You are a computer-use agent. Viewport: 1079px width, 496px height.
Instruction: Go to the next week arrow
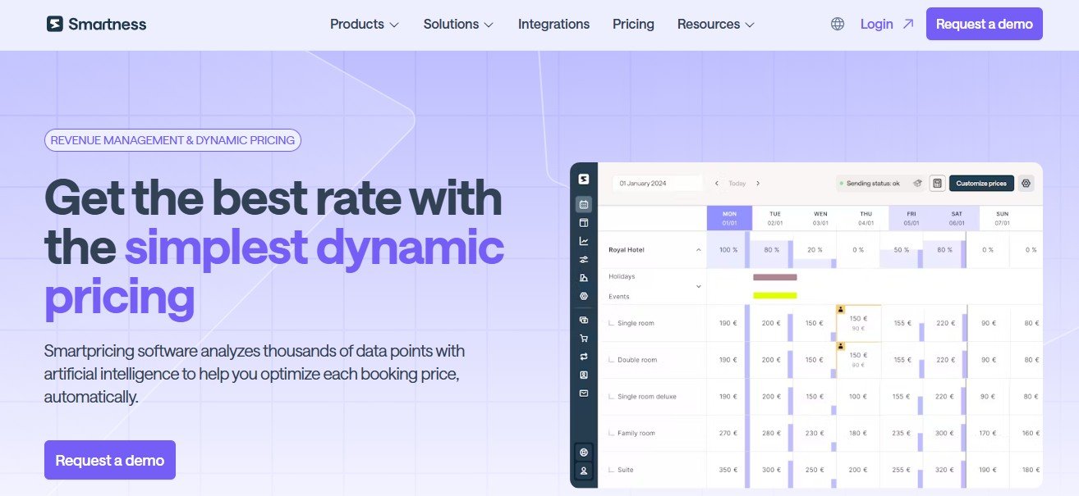click(758, 184)
